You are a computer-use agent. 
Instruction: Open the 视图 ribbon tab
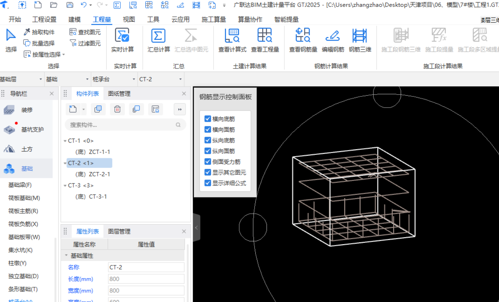(x=129, y=20)
